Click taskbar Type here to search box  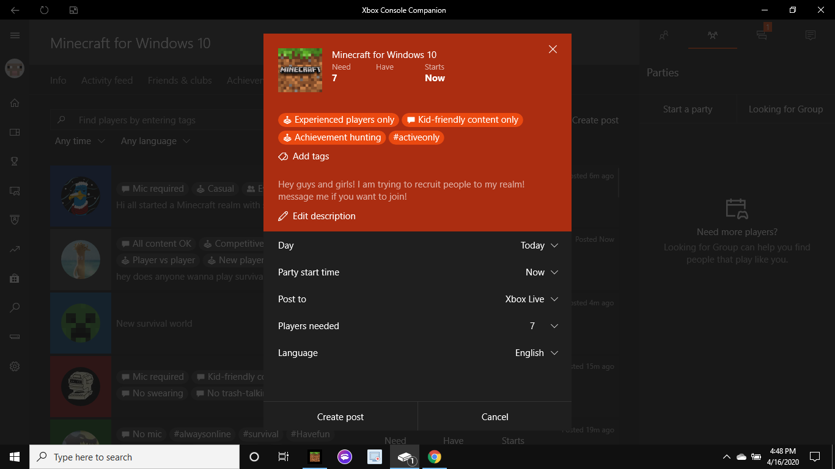click(x=134, y=457)
